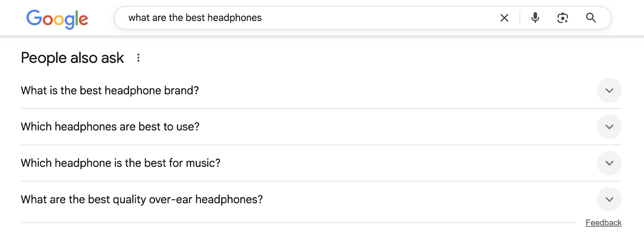Viewport: 644px width, 246px height.
Task: Select the question about music headphones
Action: tap(120, 163)
